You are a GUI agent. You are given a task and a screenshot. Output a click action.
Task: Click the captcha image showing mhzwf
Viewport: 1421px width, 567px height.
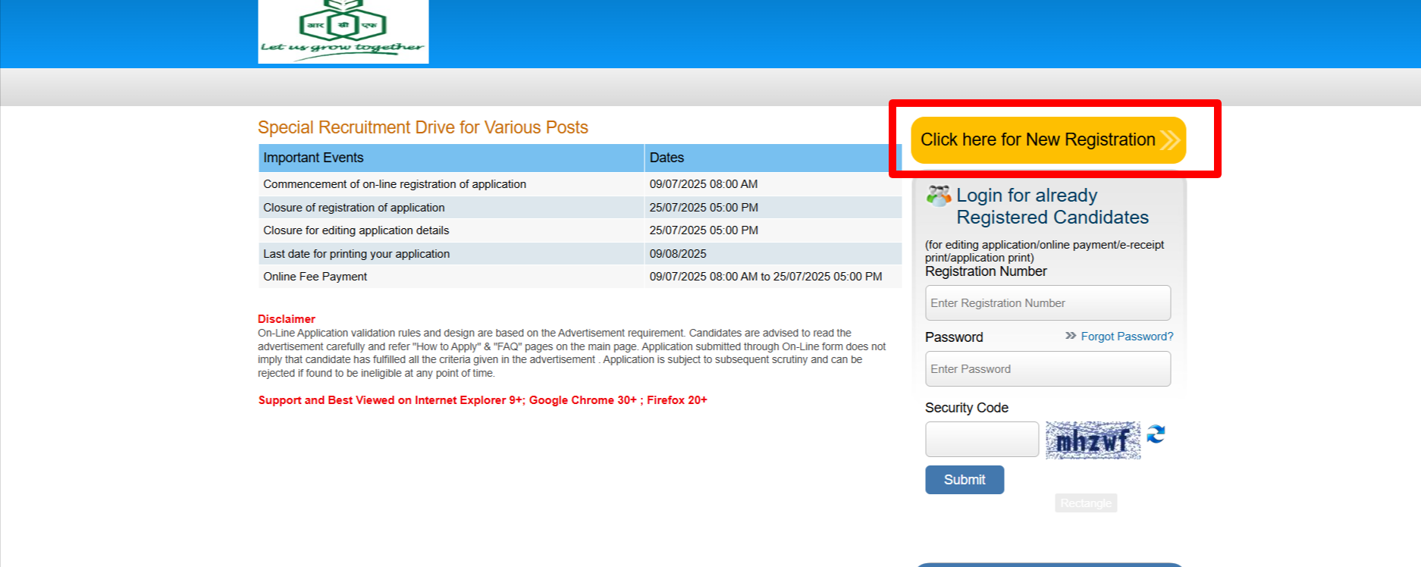[1093, 440]
